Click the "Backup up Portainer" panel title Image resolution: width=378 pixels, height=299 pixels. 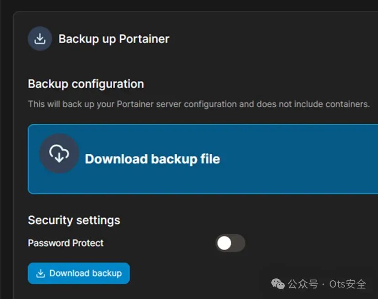[x=114, y=39]
